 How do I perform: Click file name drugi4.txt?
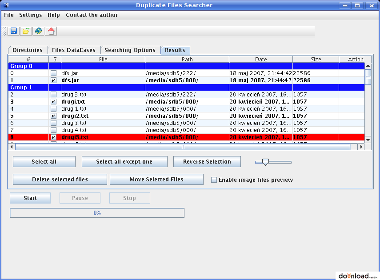pyautogui.click(x=74, y=130)
